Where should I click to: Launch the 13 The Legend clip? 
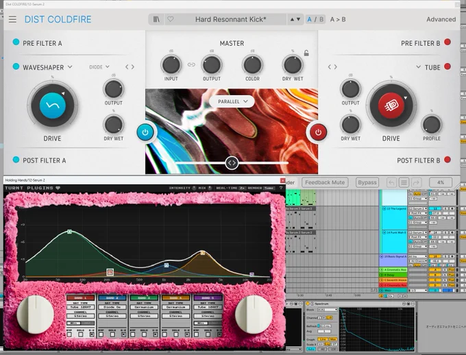coord(384,209)
